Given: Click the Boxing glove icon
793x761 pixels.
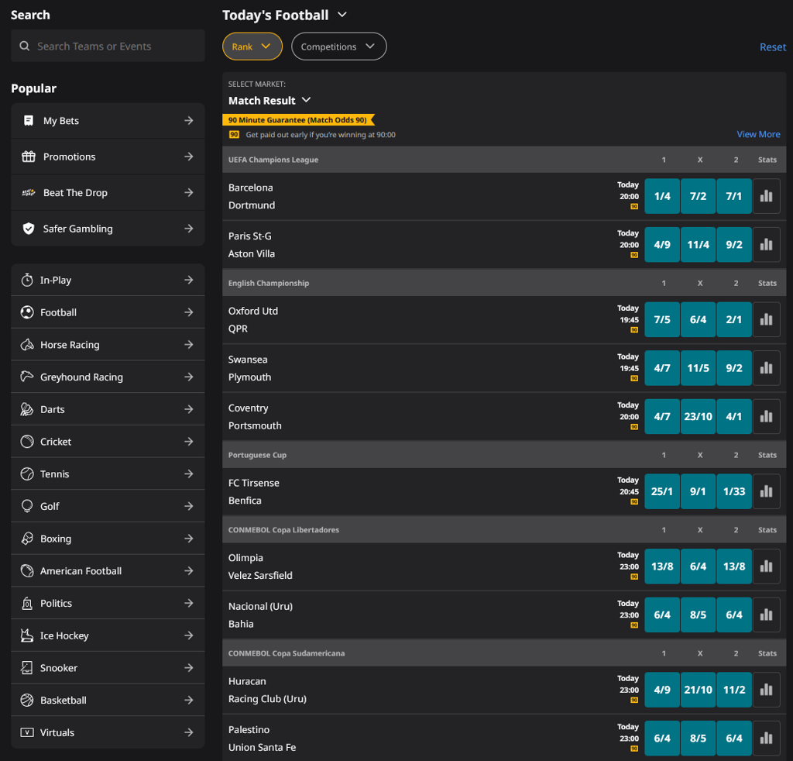Looking at the screenshot, I should [x=27, y=539].
